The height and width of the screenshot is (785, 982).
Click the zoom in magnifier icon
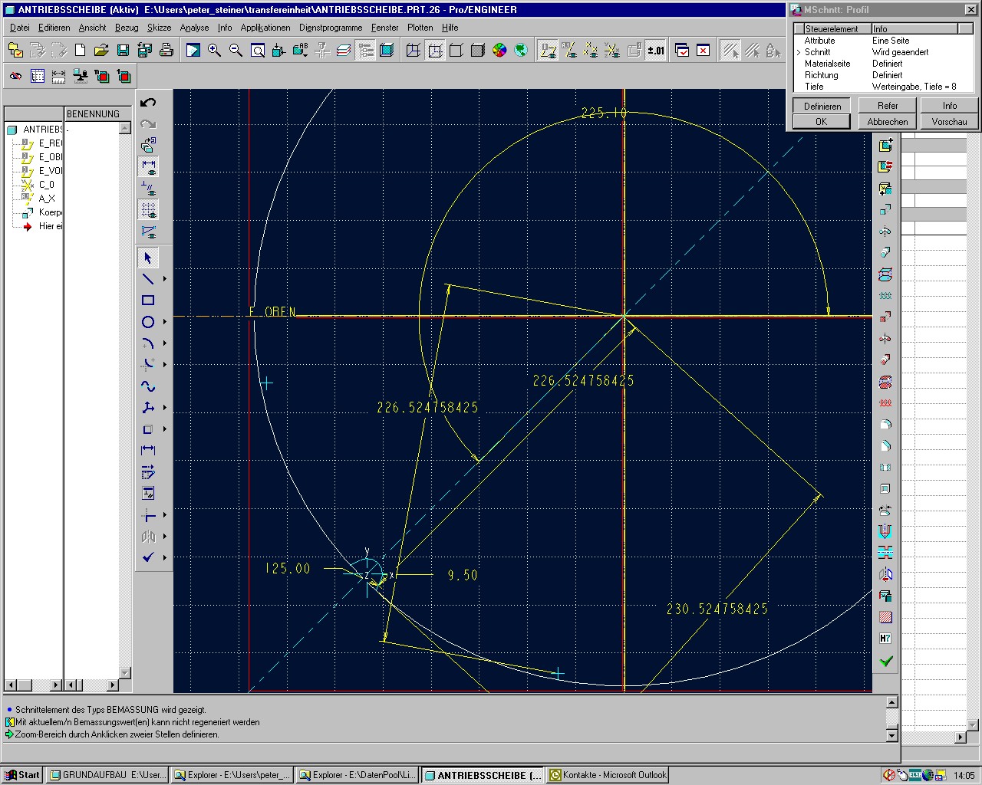point(214,51)
